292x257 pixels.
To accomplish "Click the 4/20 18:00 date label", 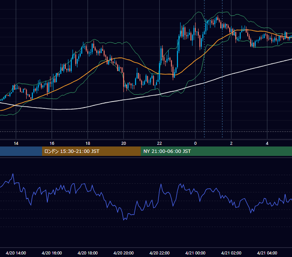I will pos(88,253).
